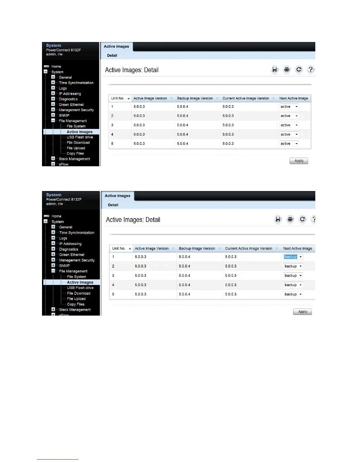Open USB Flash drive in upper screenshot tree
Image resolution: width=357 pixels, height=462 pixels.
tap(80, 137)
